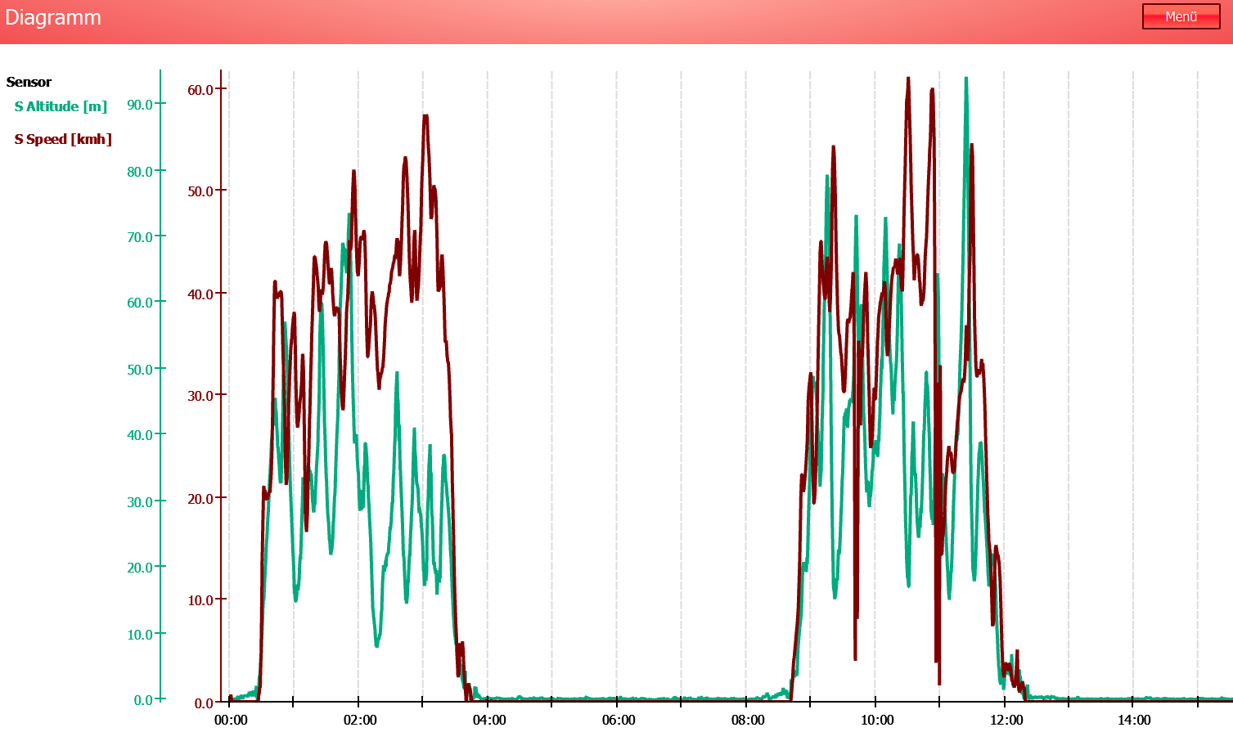
Task: Click the 10:00 time axis label
Action: pos(877,720)
